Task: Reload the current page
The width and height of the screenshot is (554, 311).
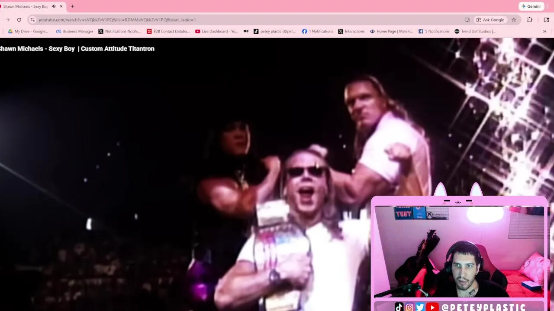Action: tap(19, 20)
